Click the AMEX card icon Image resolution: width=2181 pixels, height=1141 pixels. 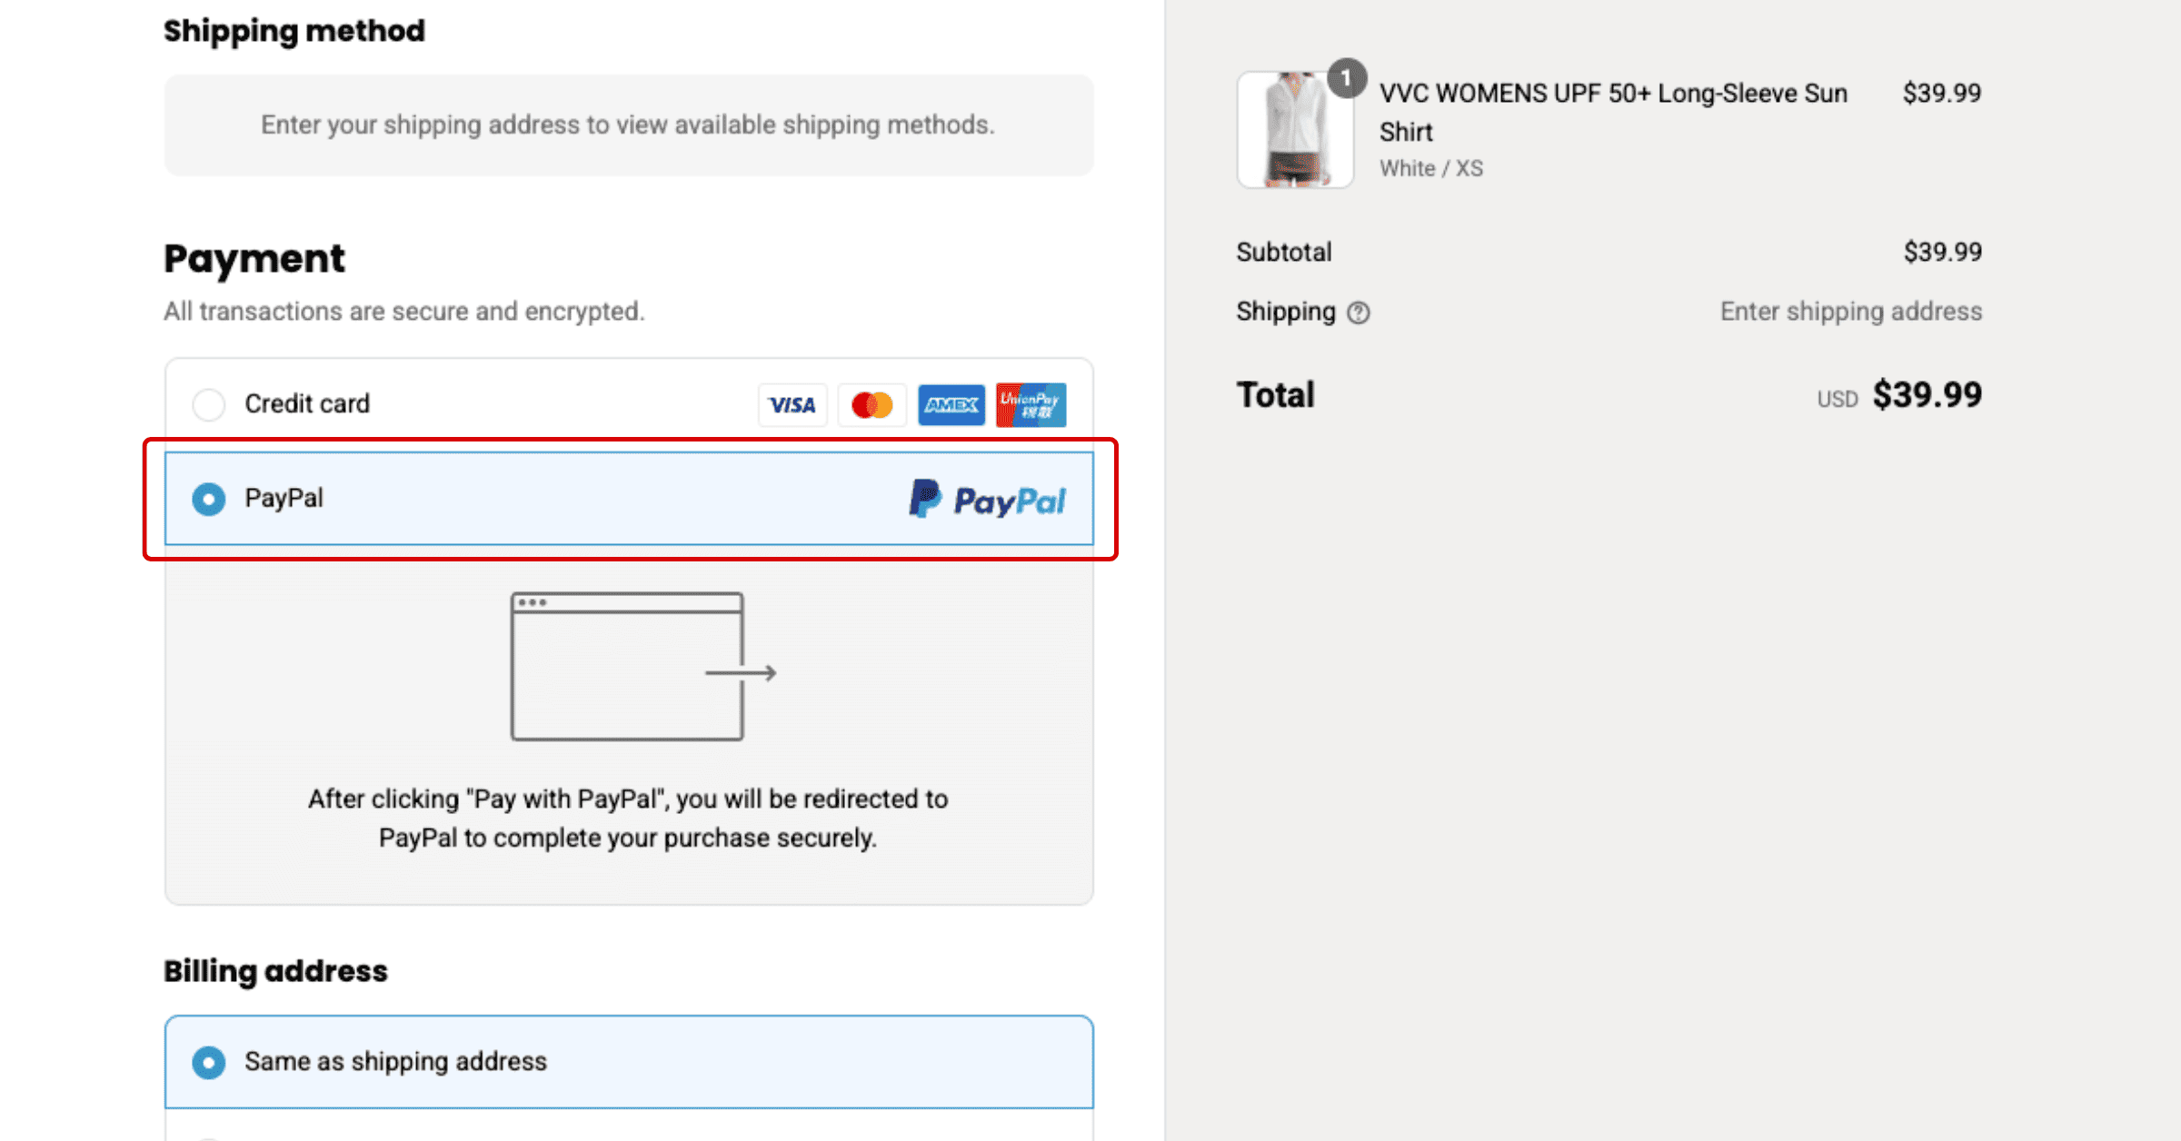[x=951, y=405]
